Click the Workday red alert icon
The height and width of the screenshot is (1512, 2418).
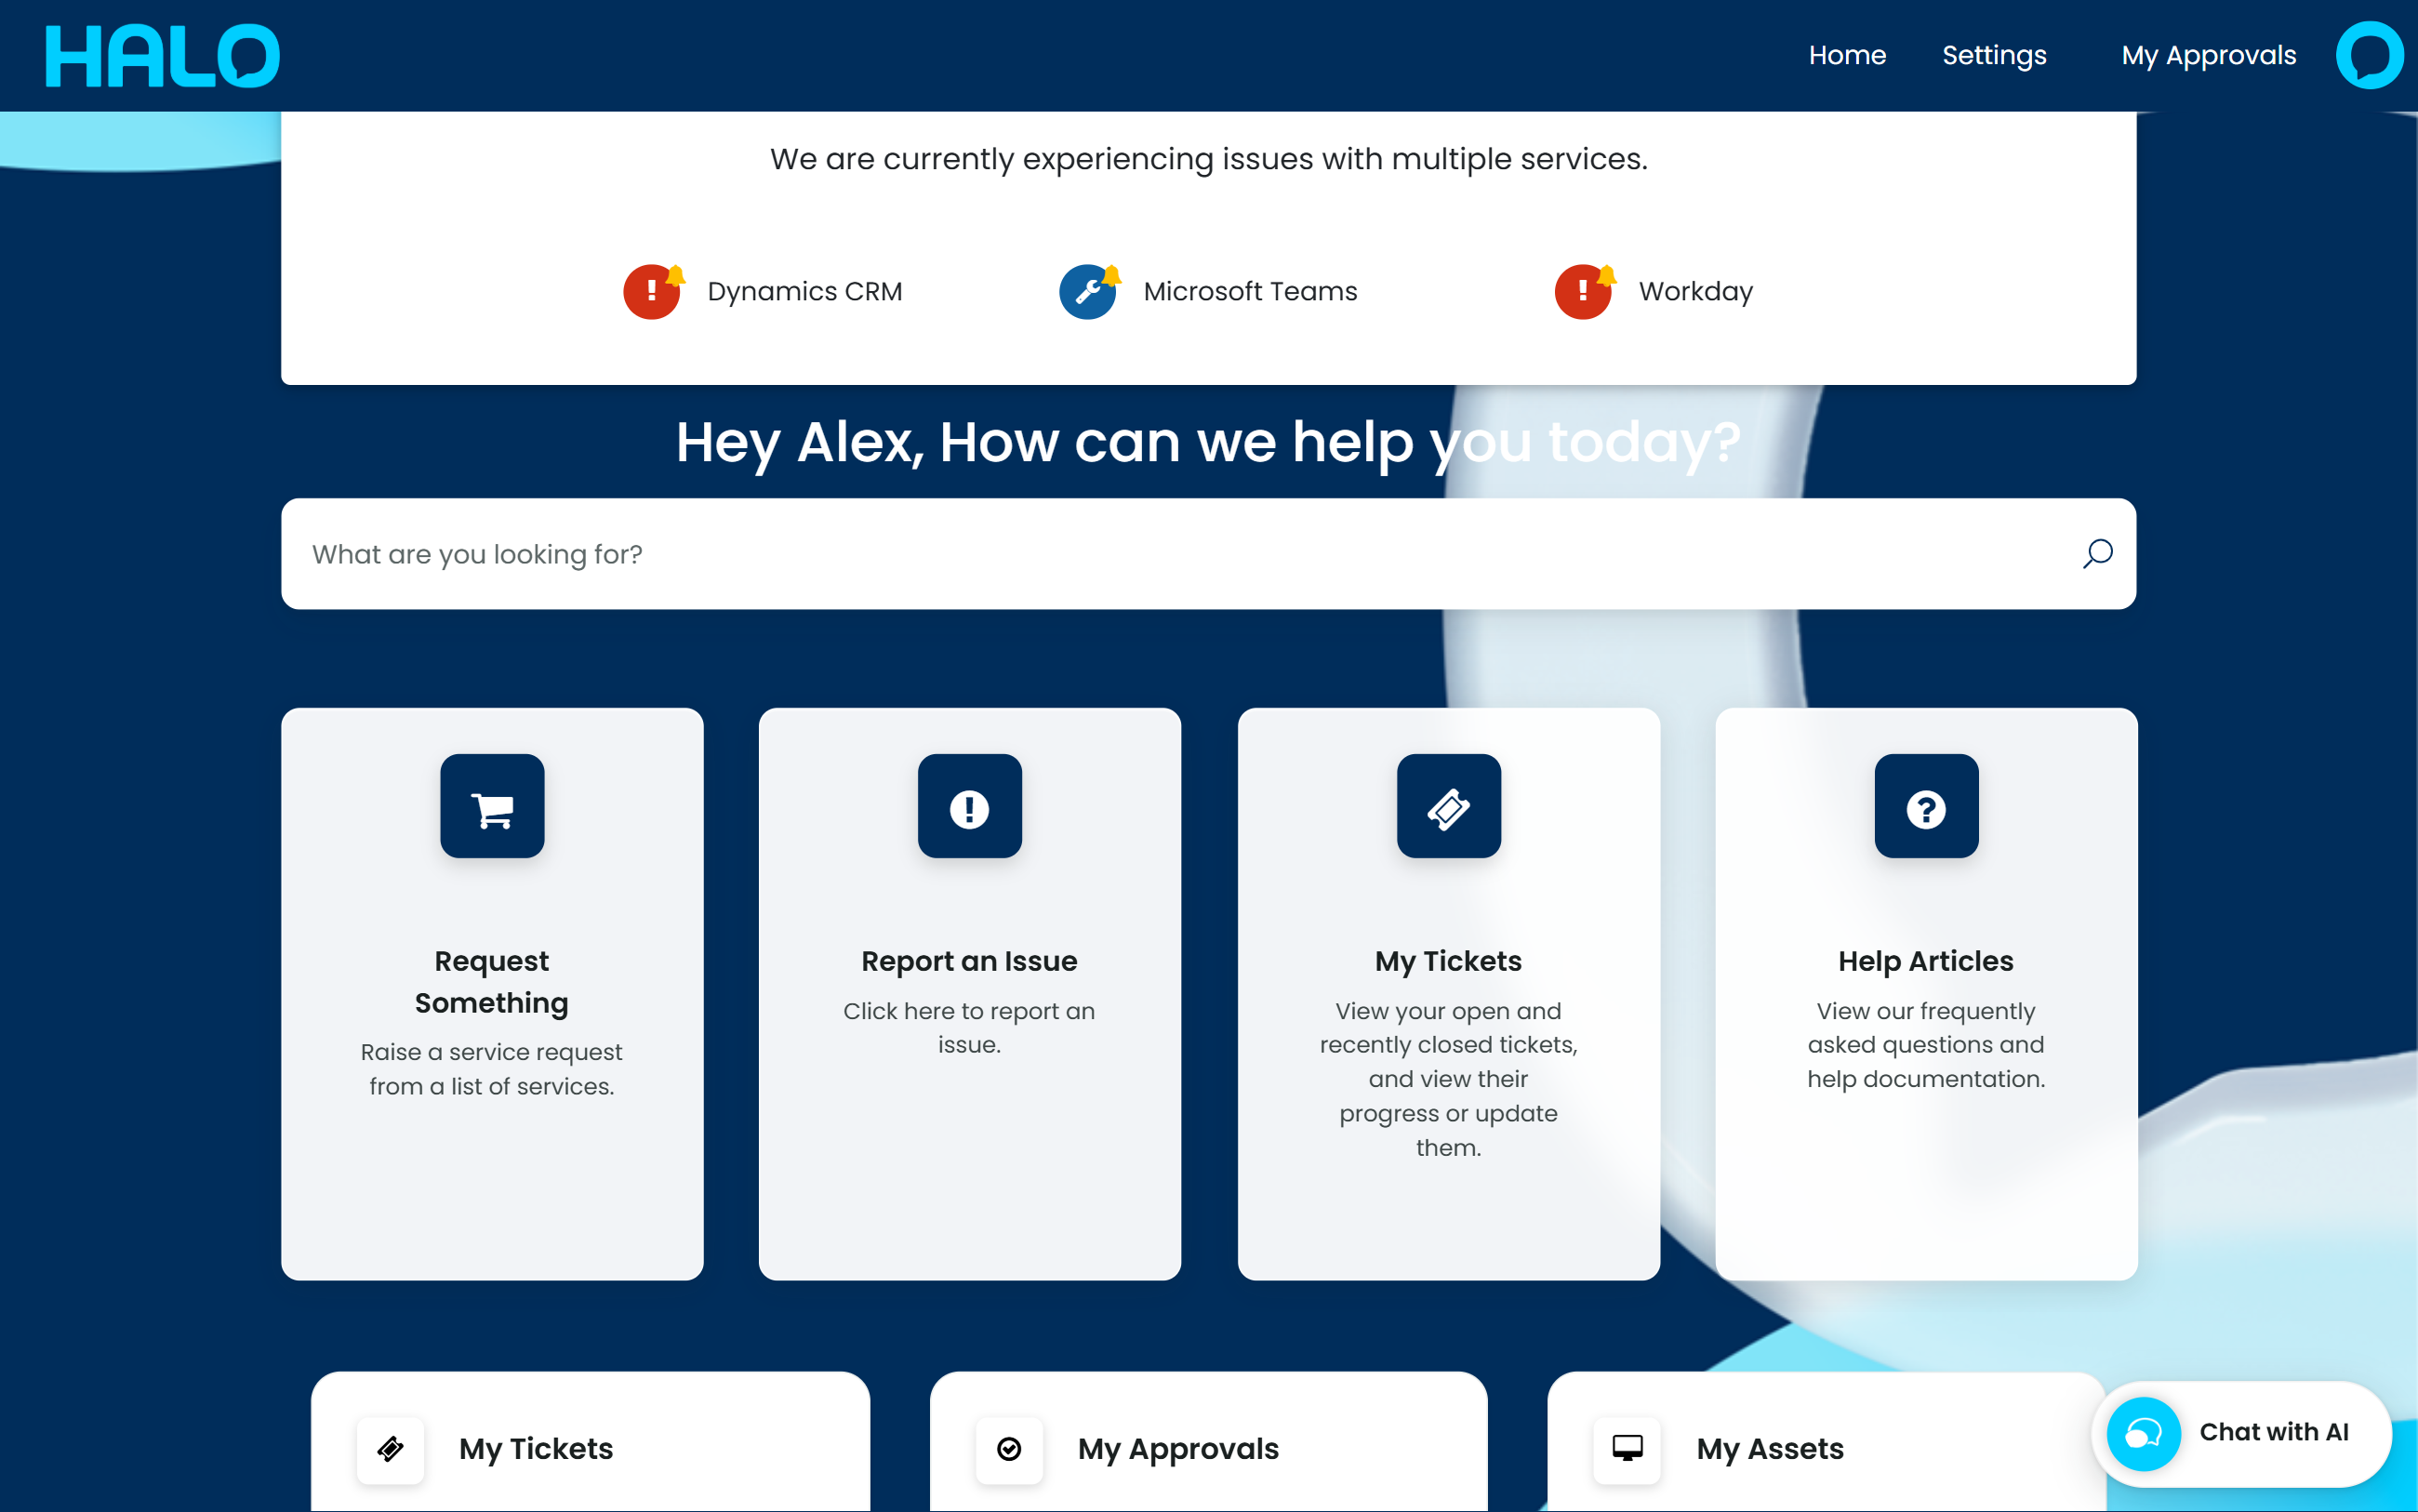click(1583, 291)
